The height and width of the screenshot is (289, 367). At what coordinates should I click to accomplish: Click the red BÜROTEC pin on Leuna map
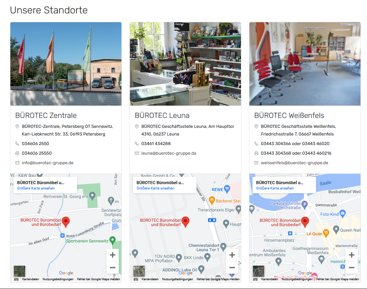(185, 222)
